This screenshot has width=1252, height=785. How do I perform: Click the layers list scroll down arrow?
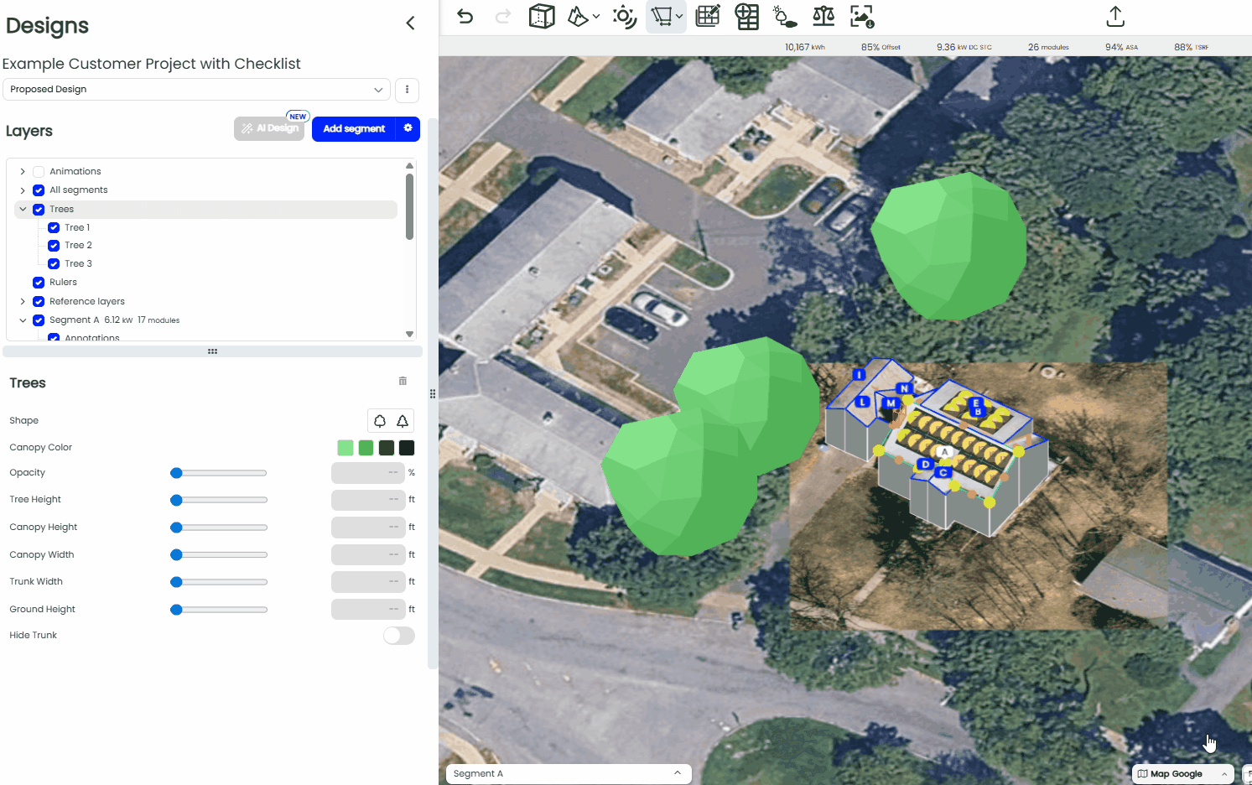[409, 334]
